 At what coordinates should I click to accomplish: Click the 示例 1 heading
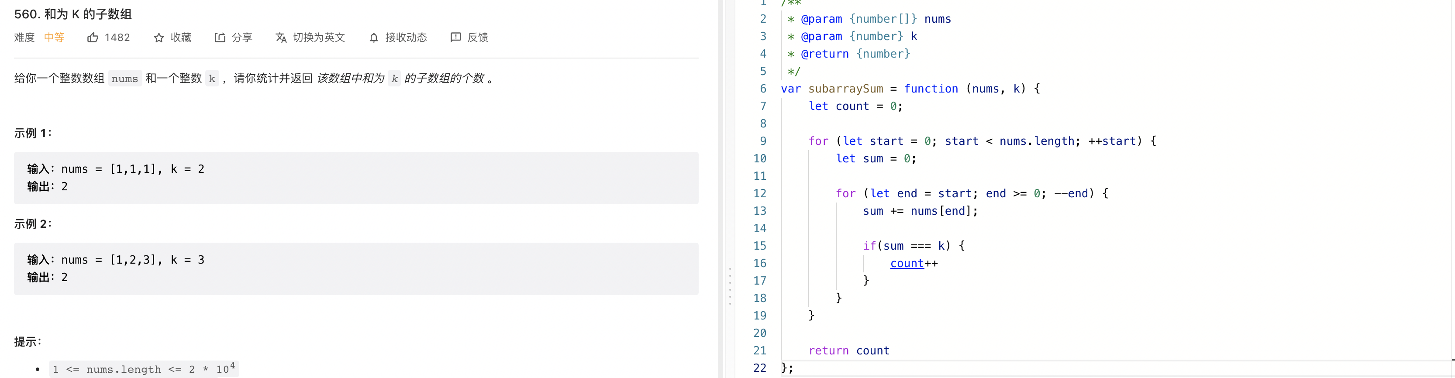point(33,133)
